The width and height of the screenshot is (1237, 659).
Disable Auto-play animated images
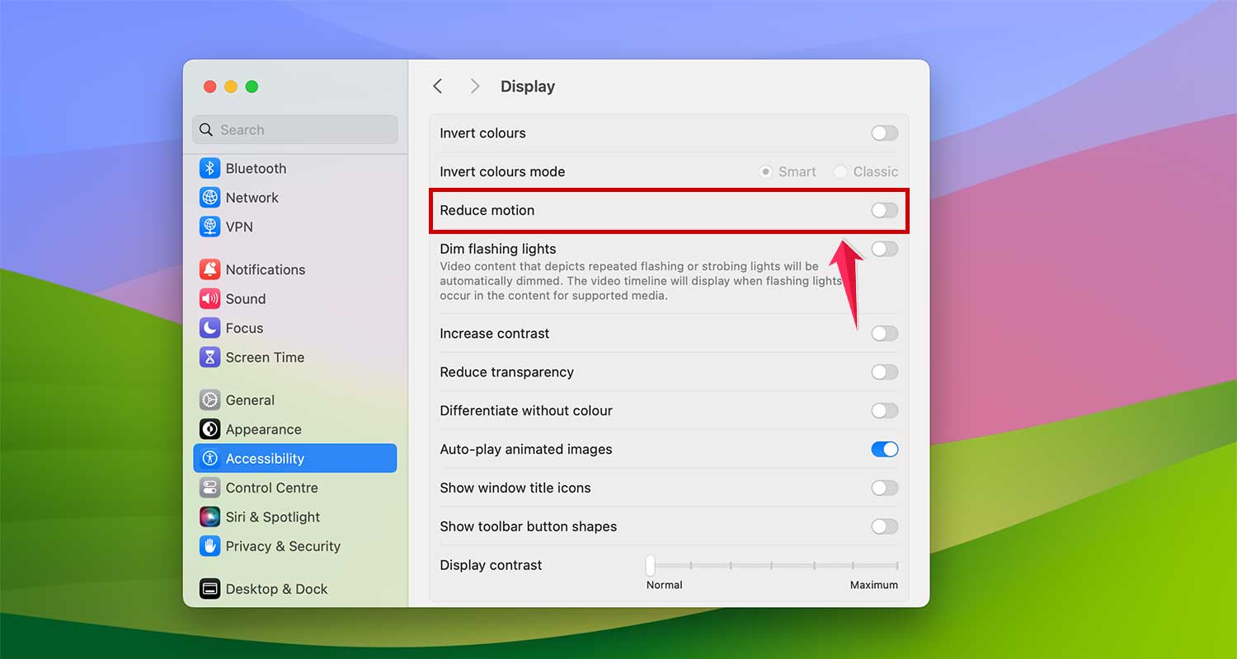883,449
